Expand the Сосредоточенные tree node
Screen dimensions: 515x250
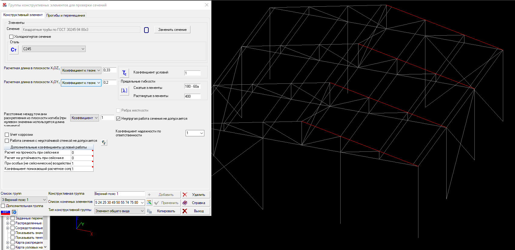(8, 228)
